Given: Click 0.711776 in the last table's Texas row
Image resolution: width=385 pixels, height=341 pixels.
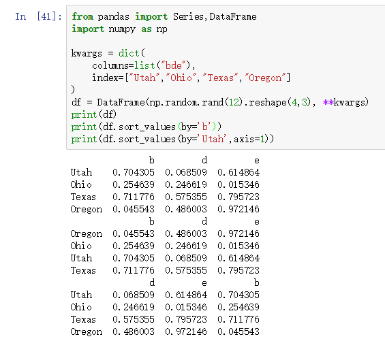Looking at the screenshot, I should [238, 319].
